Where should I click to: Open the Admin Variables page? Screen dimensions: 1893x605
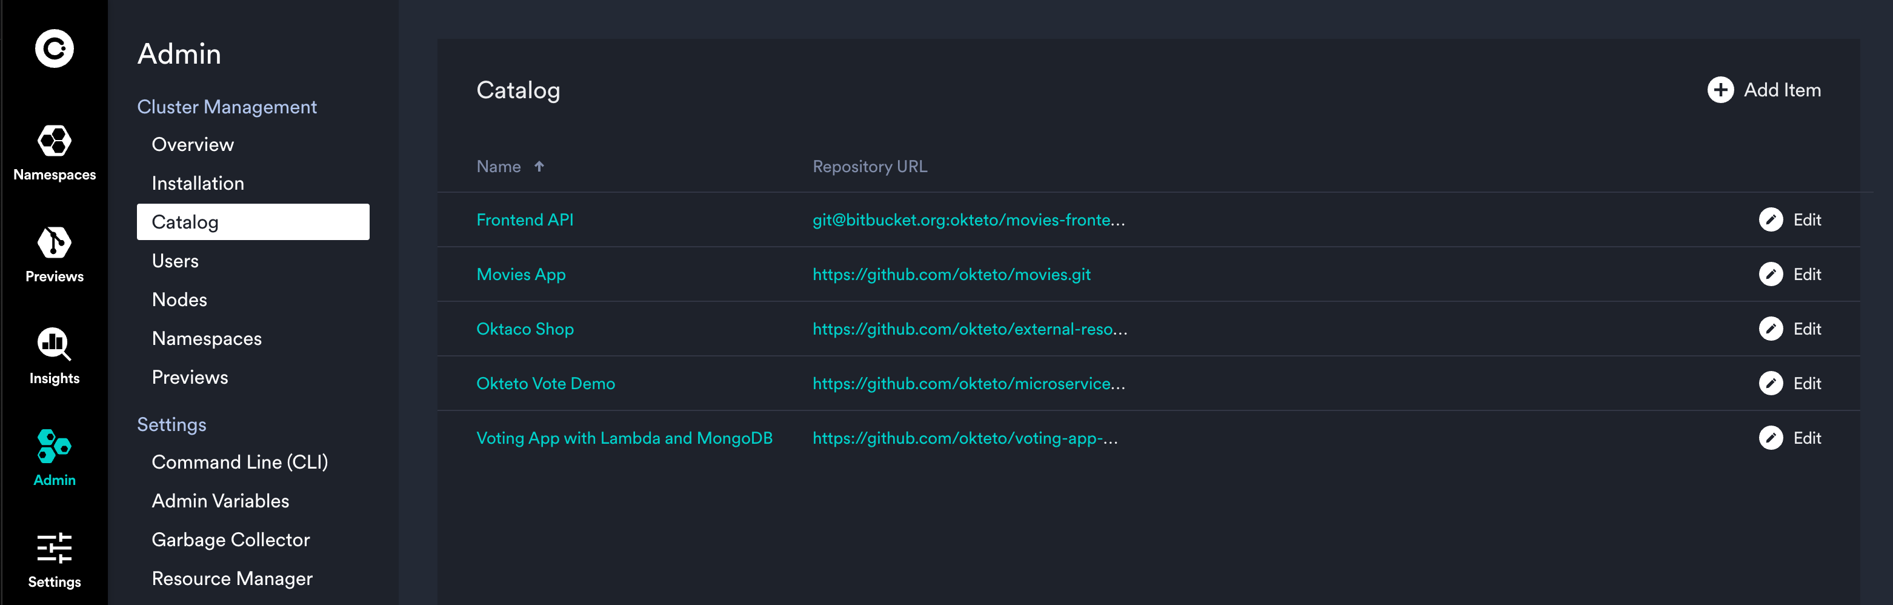point(221,501)
